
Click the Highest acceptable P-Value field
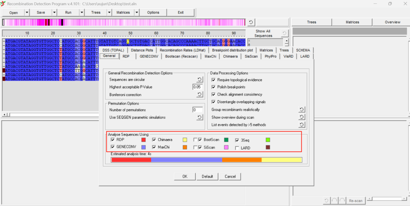coord(197,87)
